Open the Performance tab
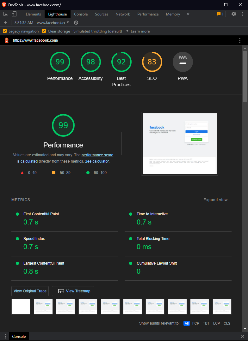 point(148,14)
